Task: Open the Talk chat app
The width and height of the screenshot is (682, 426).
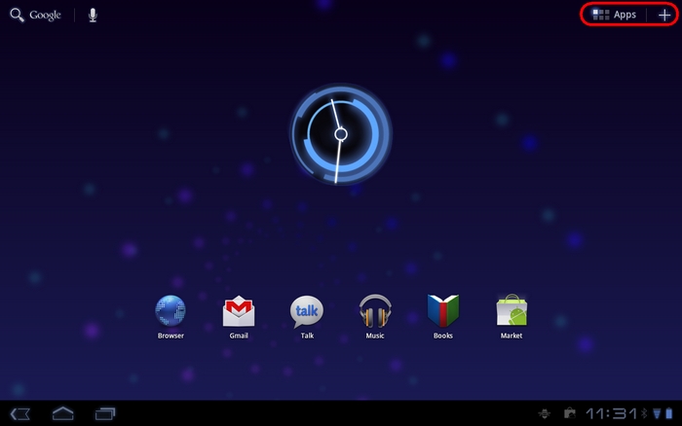Action: 307,316
